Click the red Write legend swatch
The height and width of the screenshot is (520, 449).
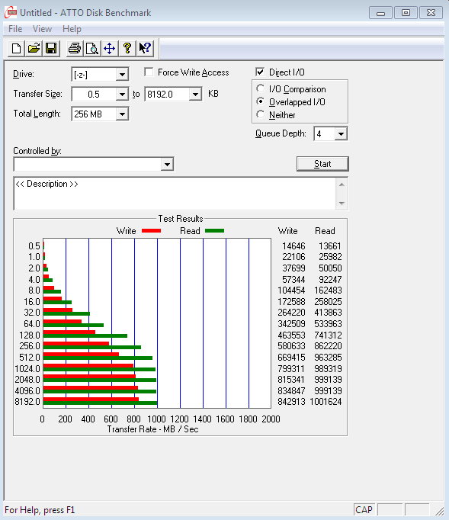151,231
